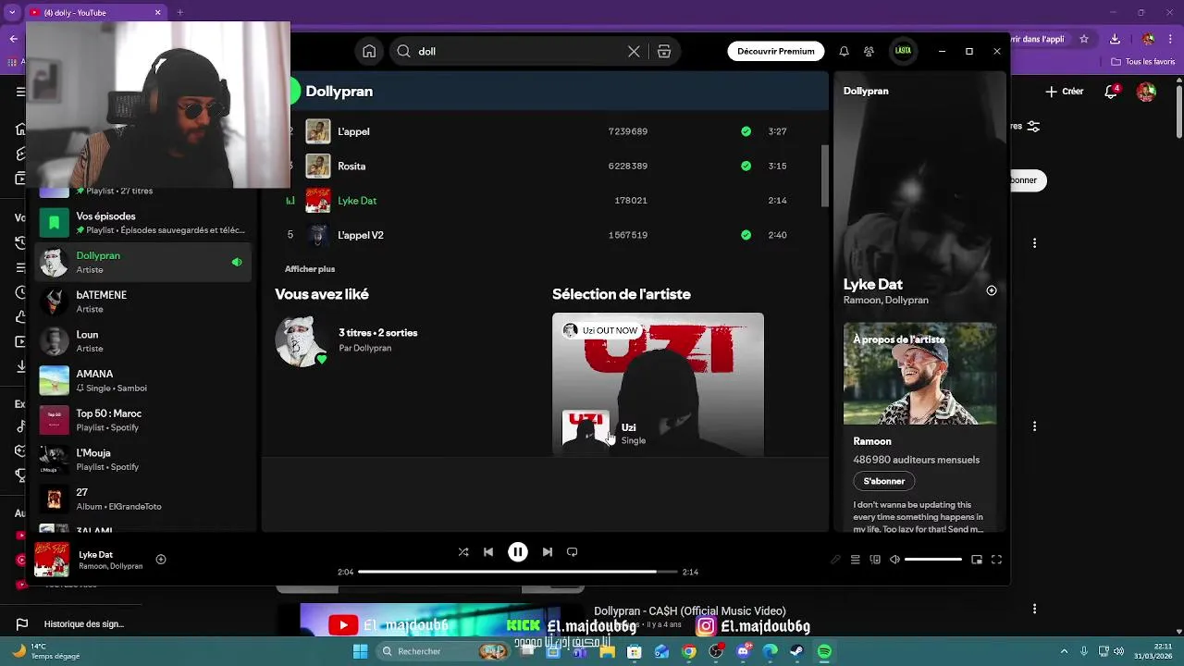Open the playback queue icon
This screenshot has height=666, width=1184.
pos(856,560)
